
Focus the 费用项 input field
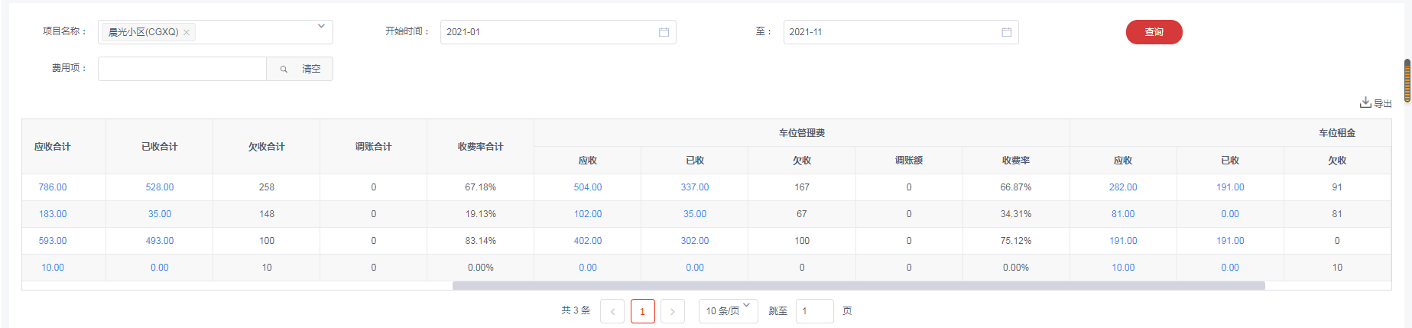(182, 69)
